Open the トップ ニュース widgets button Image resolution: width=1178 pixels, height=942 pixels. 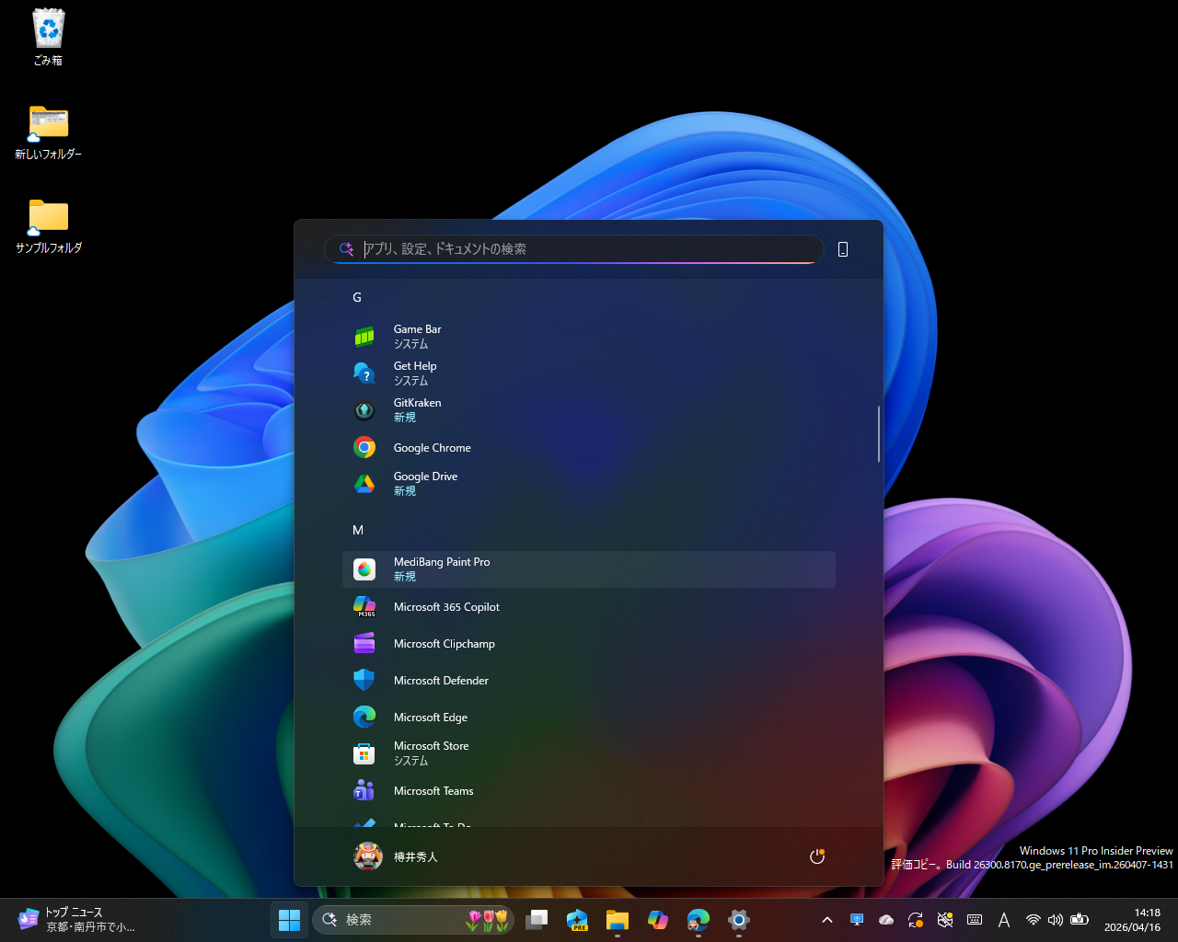(76, 920)
